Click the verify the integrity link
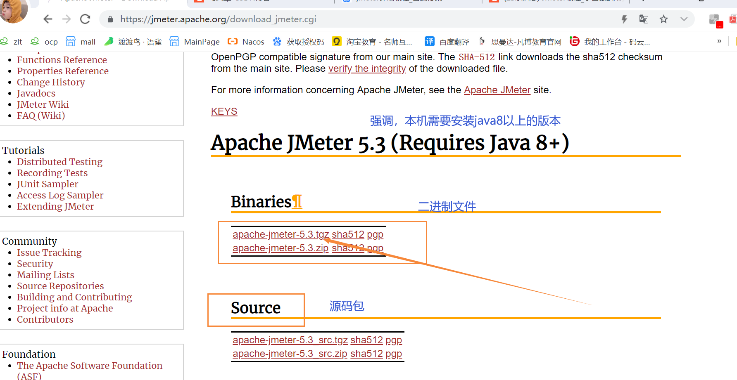 coord(367,68)
